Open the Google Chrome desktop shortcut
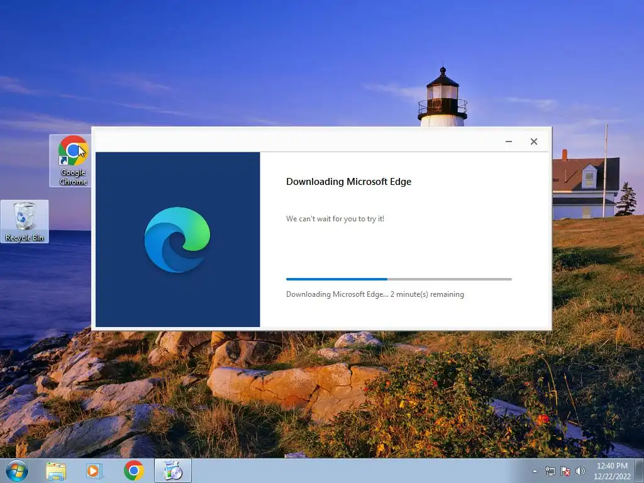The width and height of the screenshot is (644, 483). coord(73,160)
